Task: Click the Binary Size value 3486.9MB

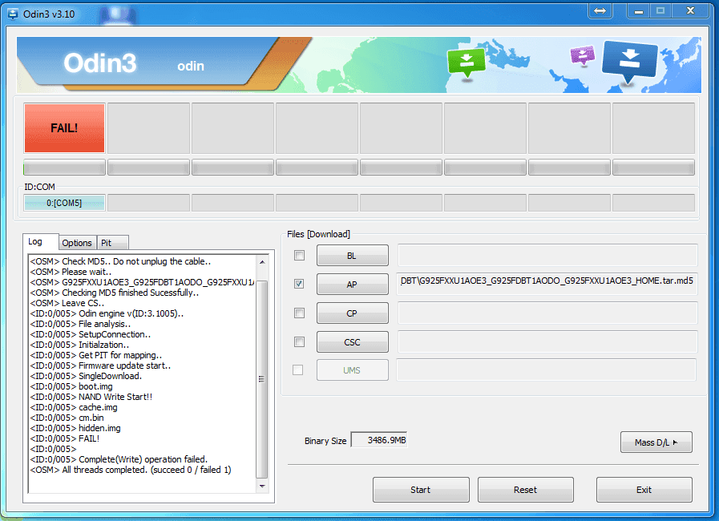Action: pos(379,440)
